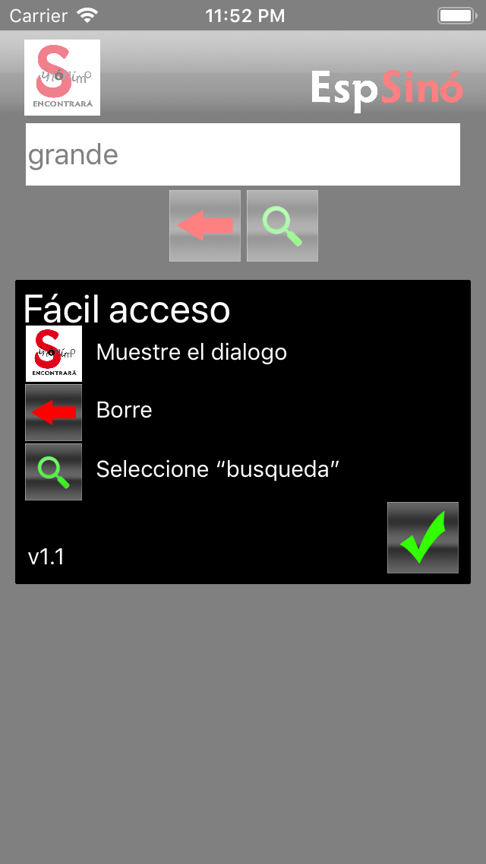Screen dimensions: 486x864
Task: Tap the battery icon in status bar
Action: pyautogui.click(x=456, y=15)
